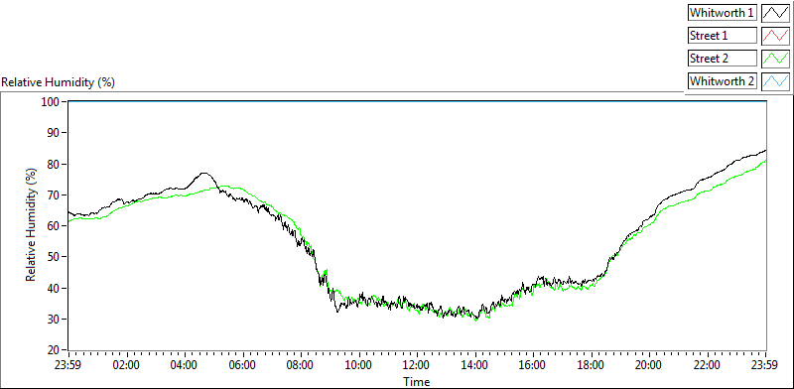Click the 20 value on the humidity axis

point(54,350)
